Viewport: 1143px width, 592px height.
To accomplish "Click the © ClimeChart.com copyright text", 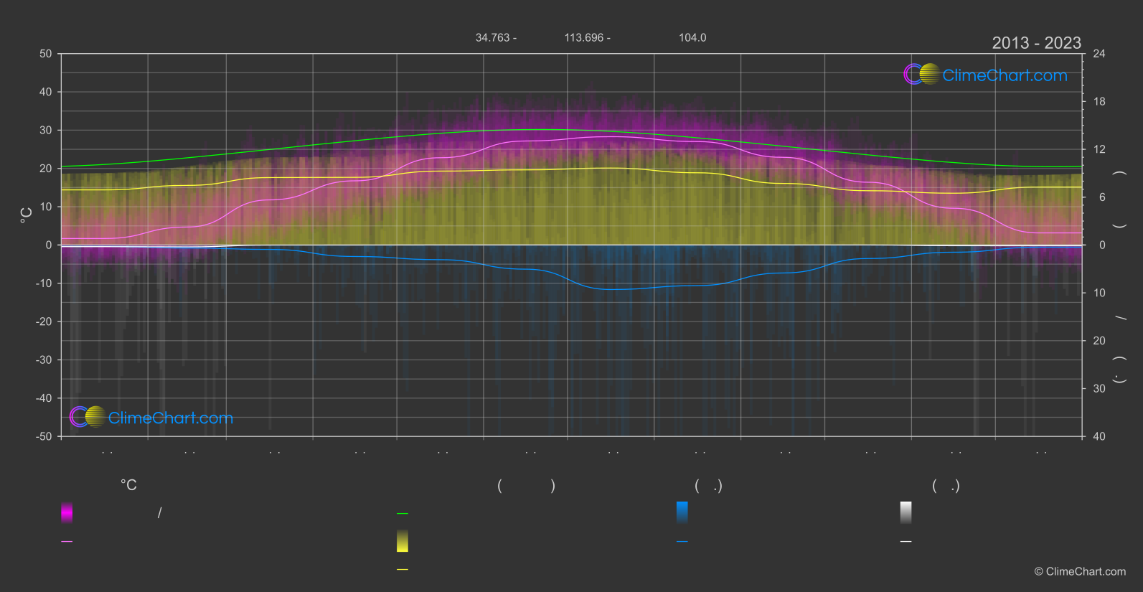I will click(1080, 572).
